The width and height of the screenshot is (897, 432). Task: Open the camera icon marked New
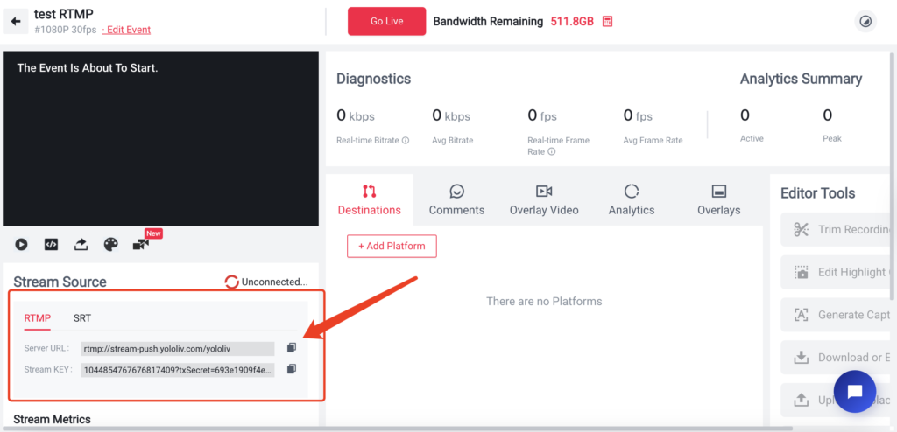point(141,245)
